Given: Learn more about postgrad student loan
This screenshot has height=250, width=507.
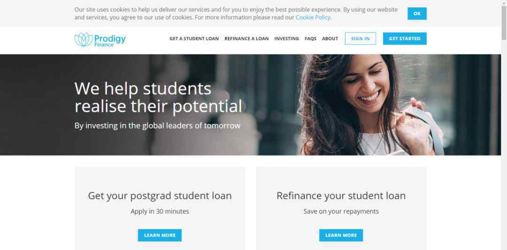Looking at the screenshot, I should [x=160, y=235].
